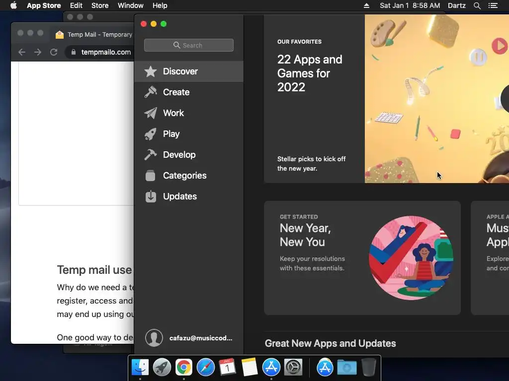
Task: Open the Trash in the Dock
Action: click(368, 368)
